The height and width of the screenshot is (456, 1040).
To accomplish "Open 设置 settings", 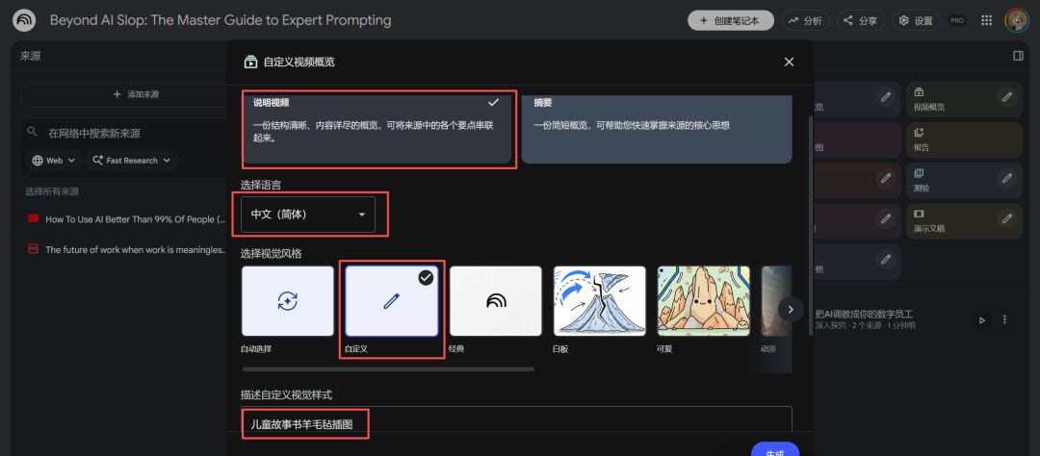I will 916,20.
